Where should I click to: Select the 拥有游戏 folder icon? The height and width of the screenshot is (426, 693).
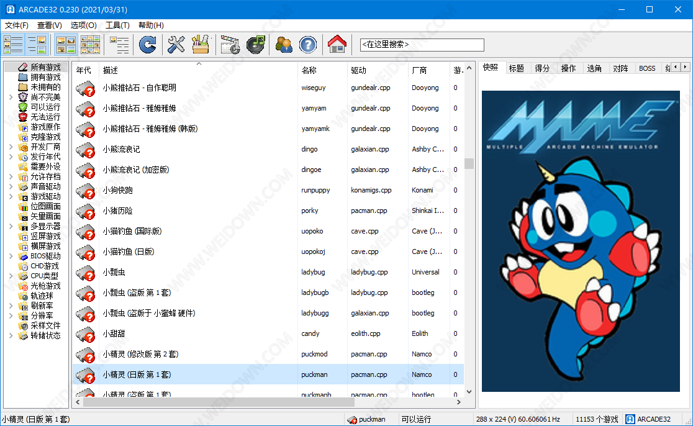coord(23,77)
